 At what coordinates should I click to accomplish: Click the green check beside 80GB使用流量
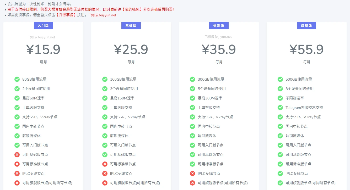17,79
